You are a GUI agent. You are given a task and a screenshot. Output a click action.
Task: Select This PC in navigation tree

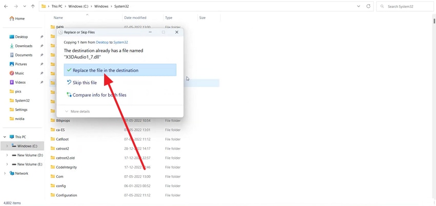point(21,137)
